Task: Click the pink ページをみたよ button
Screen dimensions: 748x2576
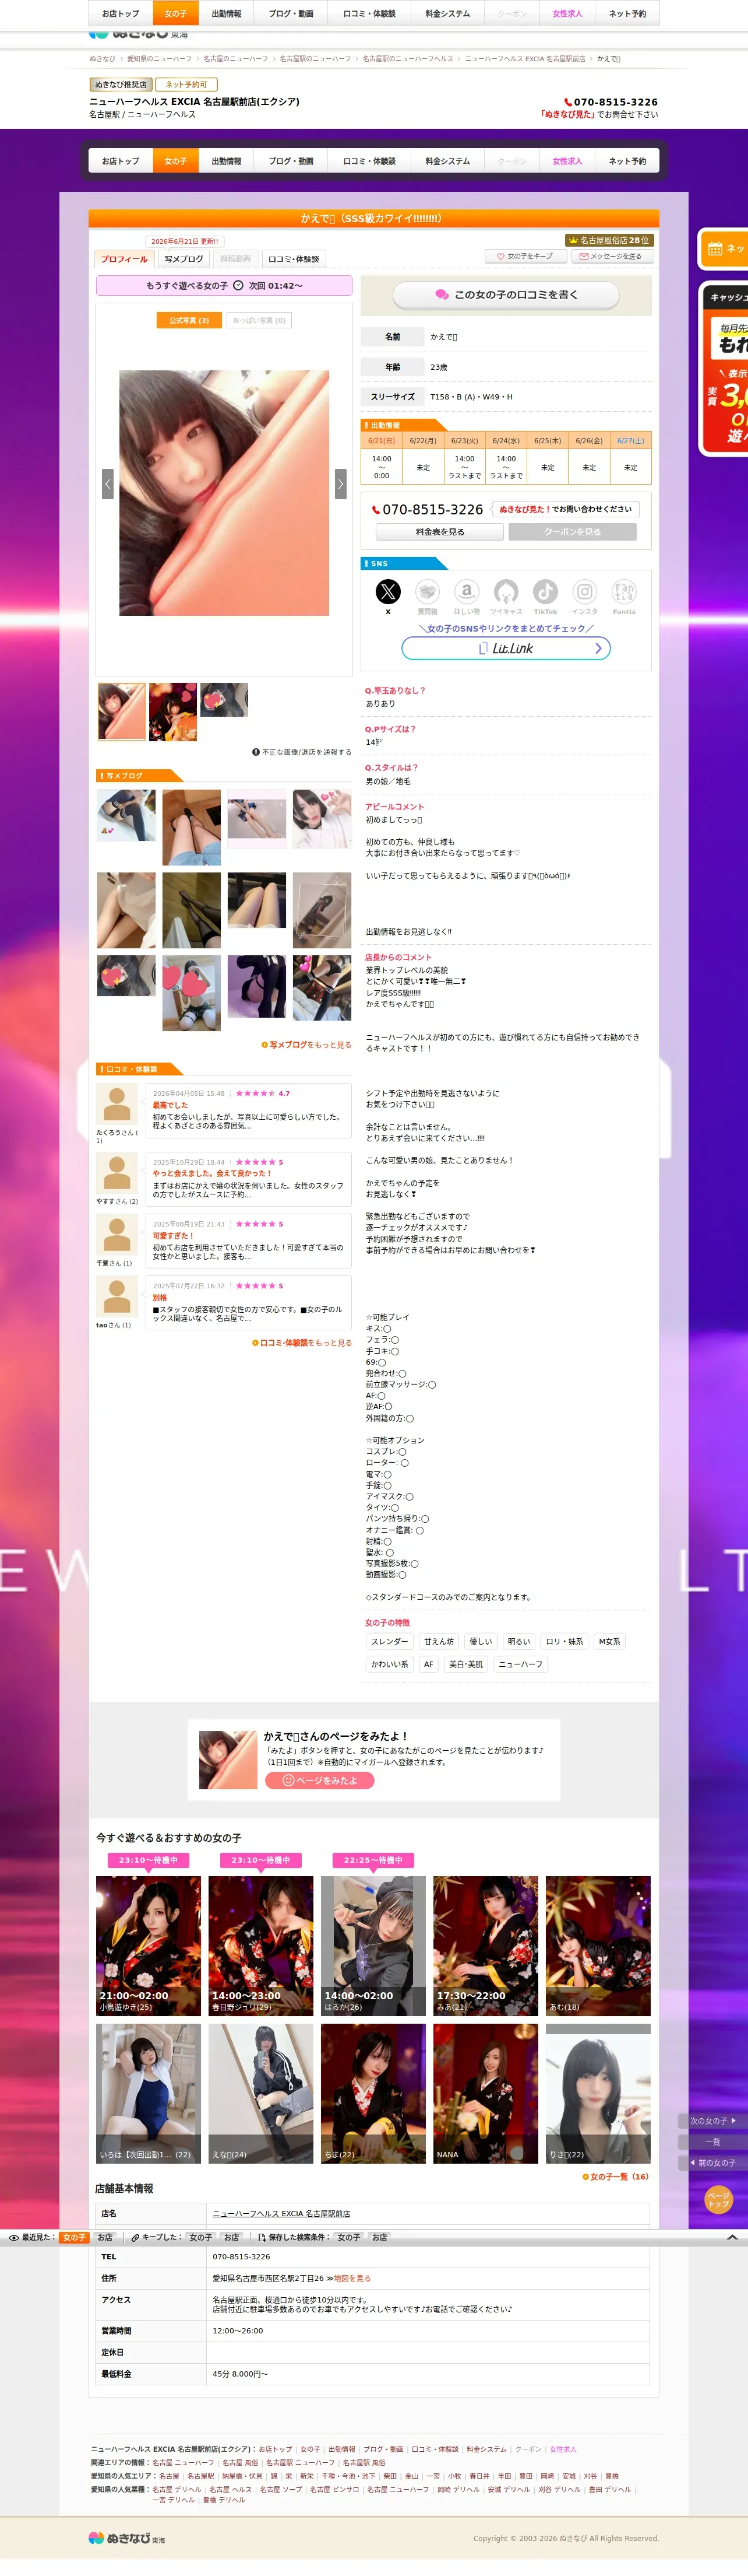Action: pyautogui.click(x=320, y=1780)
